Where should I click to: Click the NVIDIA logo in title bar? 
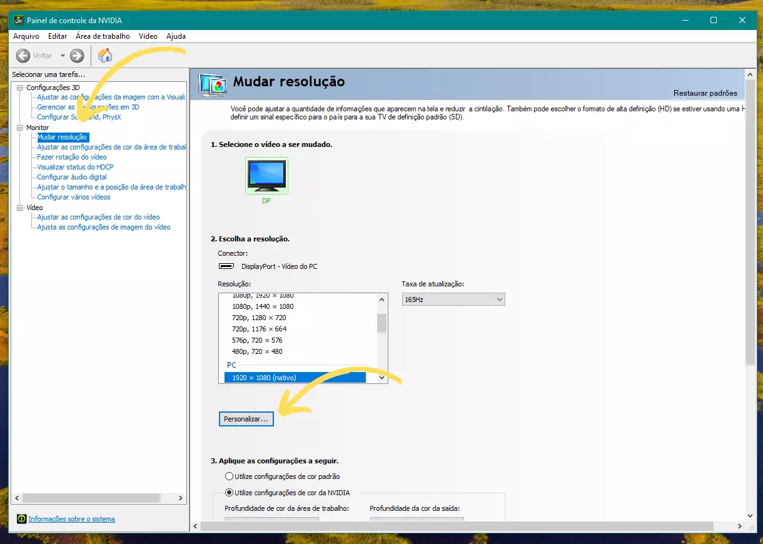(19, 20)
